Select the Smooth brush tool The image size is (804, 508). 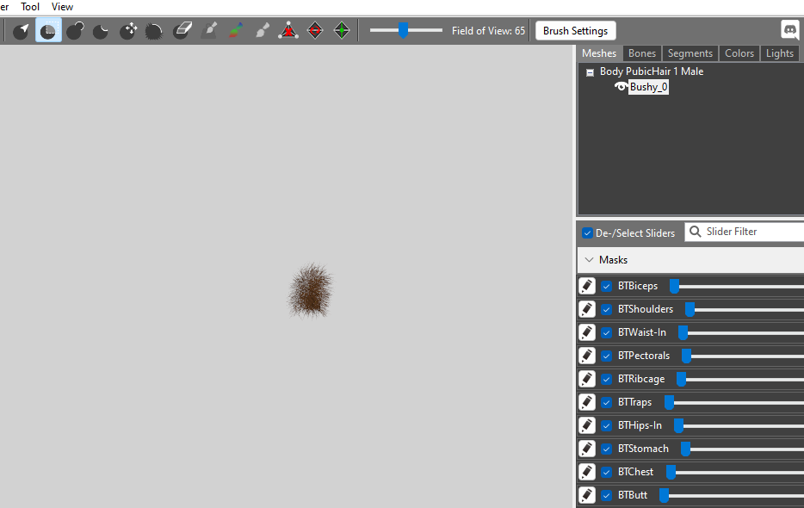click(x=154, y=31)
